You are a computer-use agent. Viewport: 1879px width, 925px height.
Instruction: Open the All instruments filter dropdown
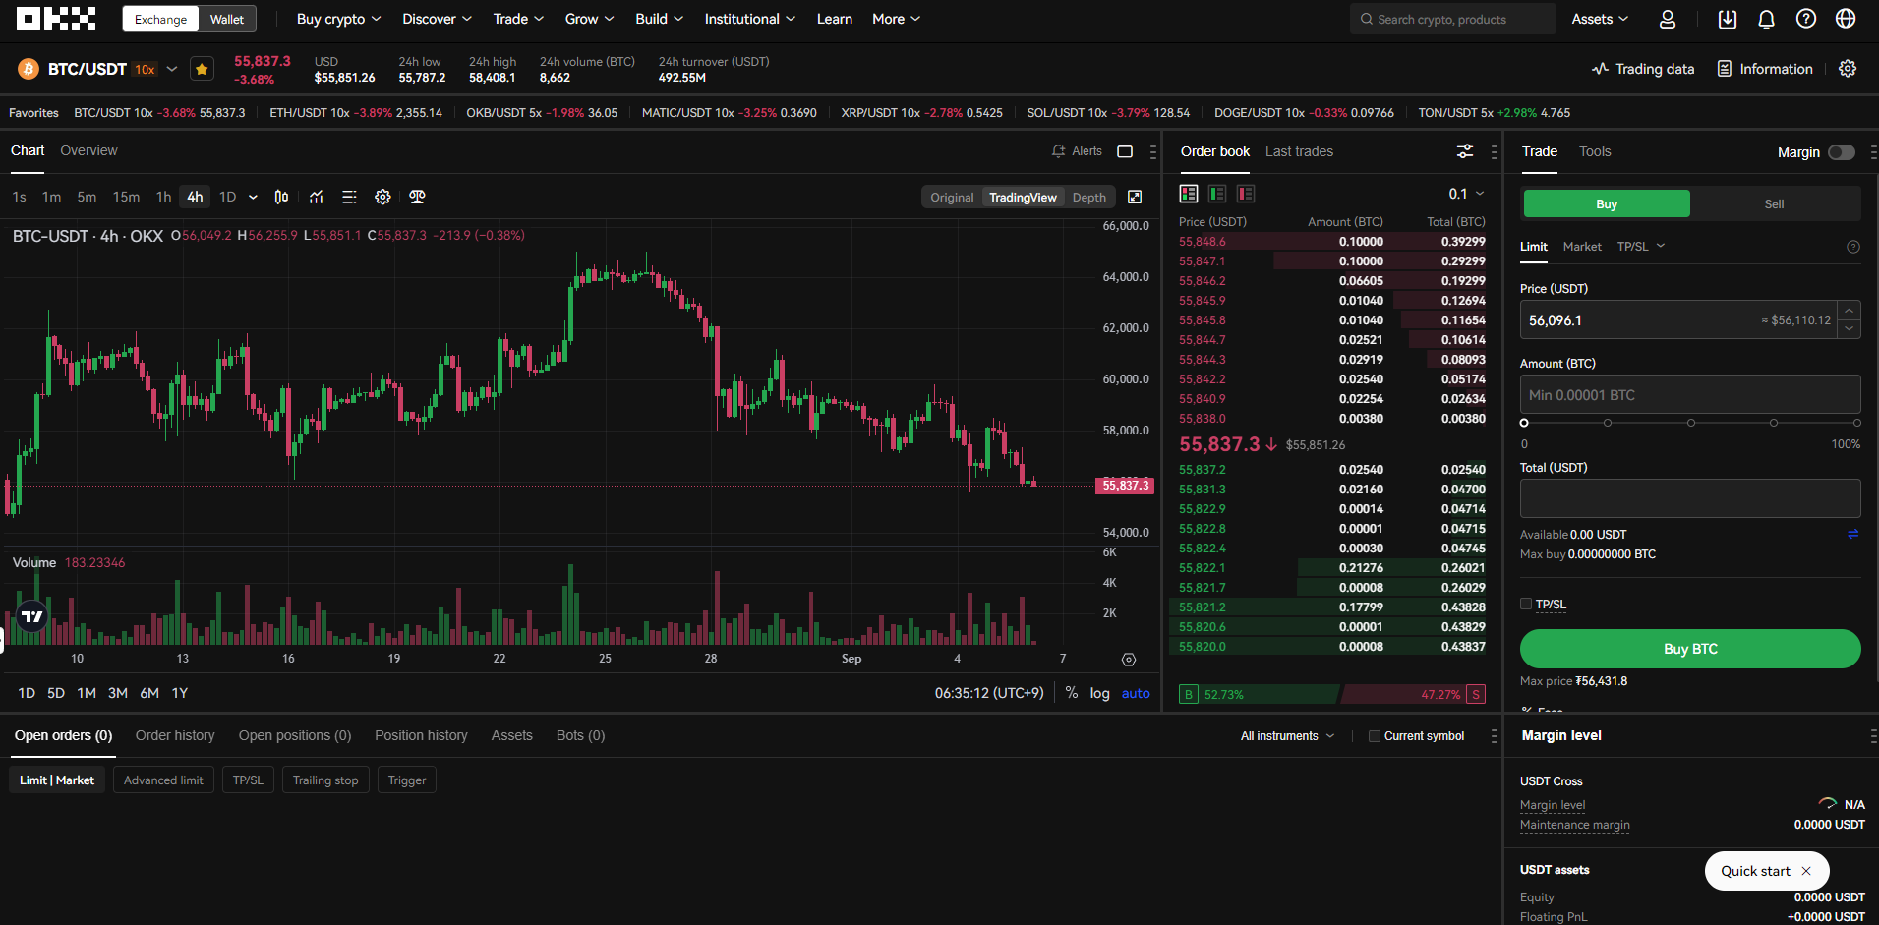point(1287,736)
